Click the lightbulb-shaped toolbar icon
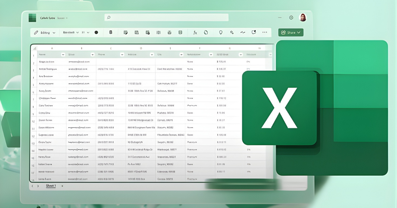This screenshot has height=208, width=397. 221,32
